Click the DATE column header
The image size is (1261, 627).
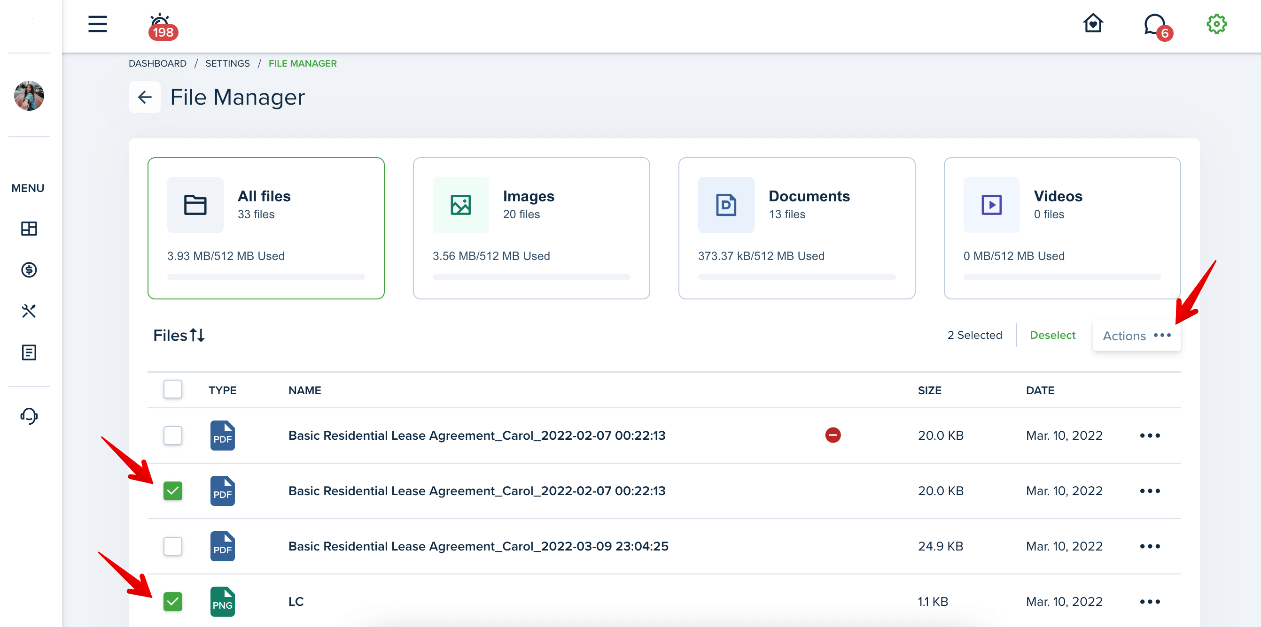coord(1040,390)
